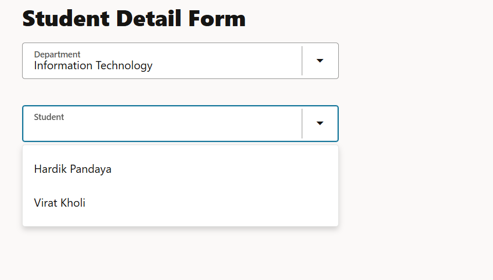Image resolution: width=493 pixels, height=280 pixels.
Task: Click the Information Technology department value
Action: (x=93, y=66)
